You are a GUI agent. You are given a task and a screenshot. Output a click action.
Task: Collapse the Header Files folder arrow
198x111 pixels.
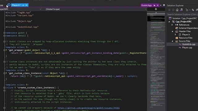(172, 31)
